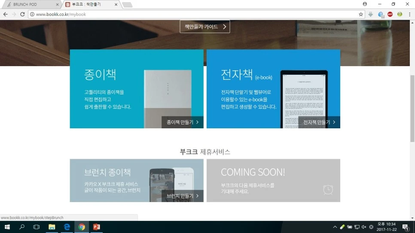Open the network tray icon

(x=357, y=227)
